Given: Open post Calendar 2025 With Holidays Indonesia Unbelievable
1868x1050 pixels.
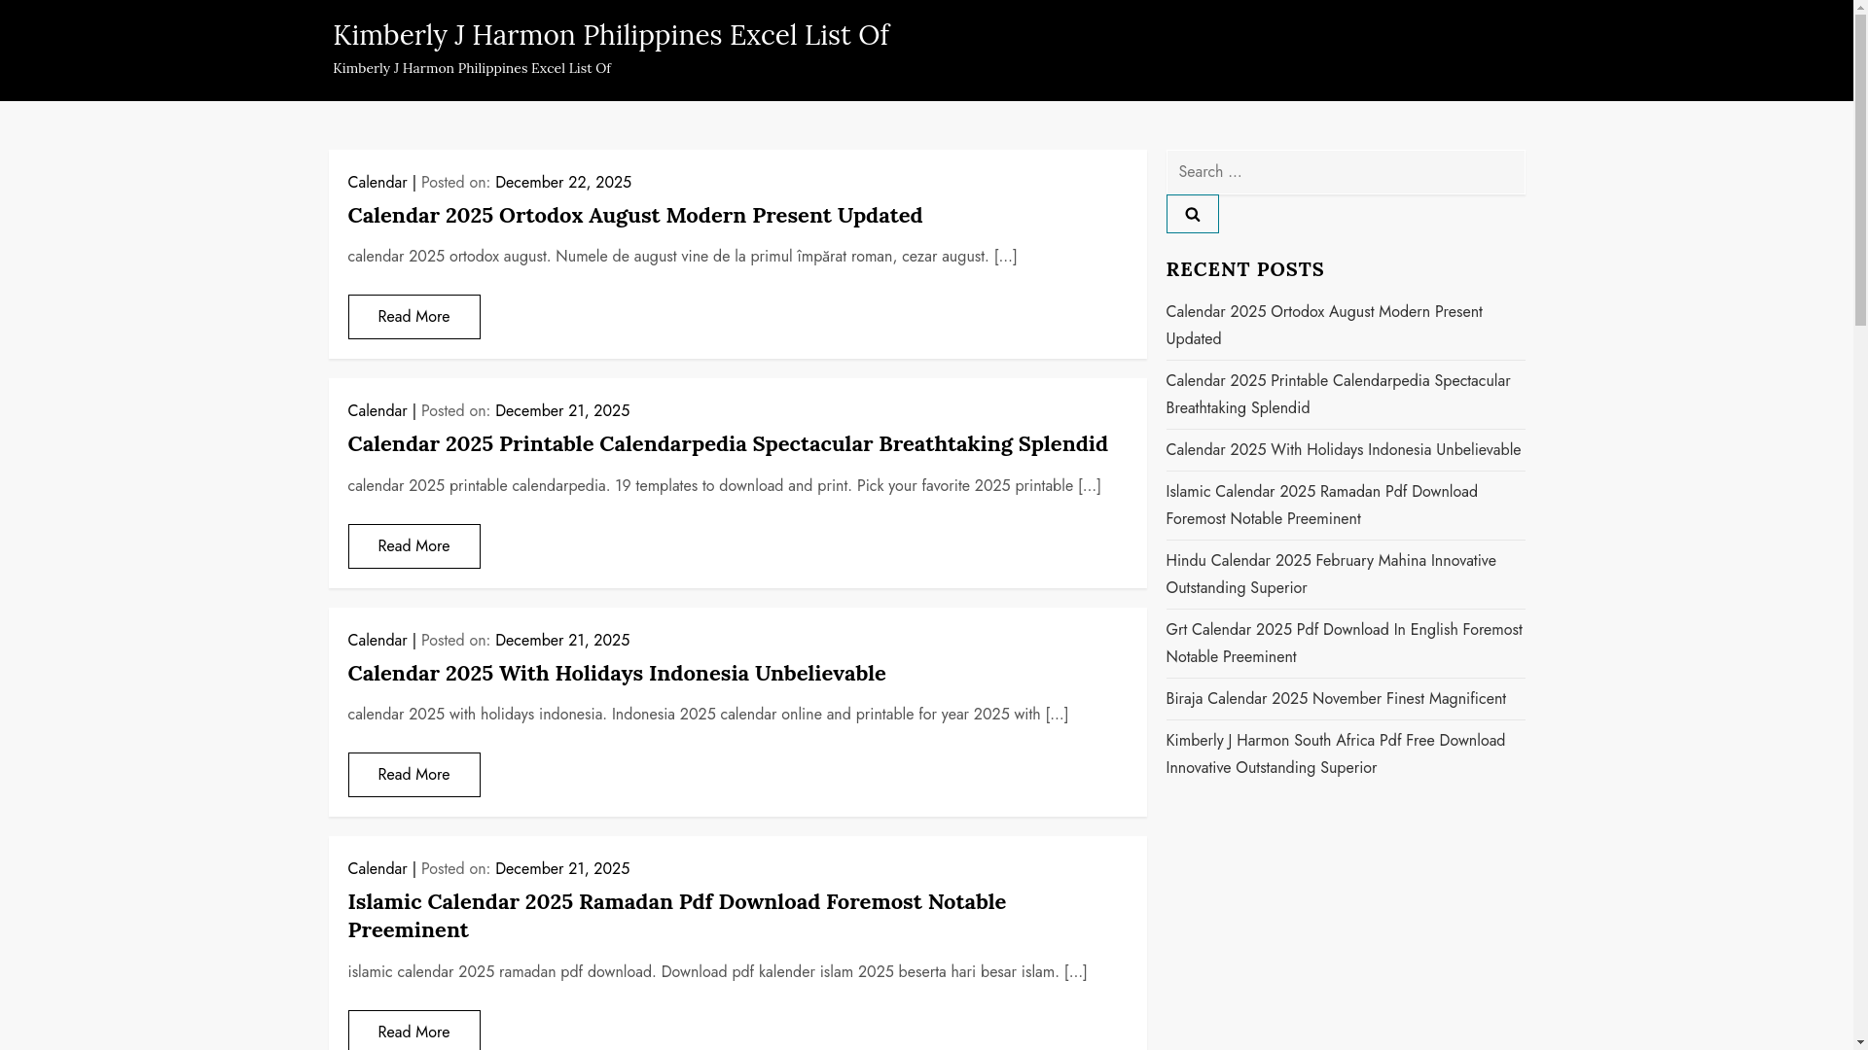Looking at the screenshot, I should click(x=617, y=673).
